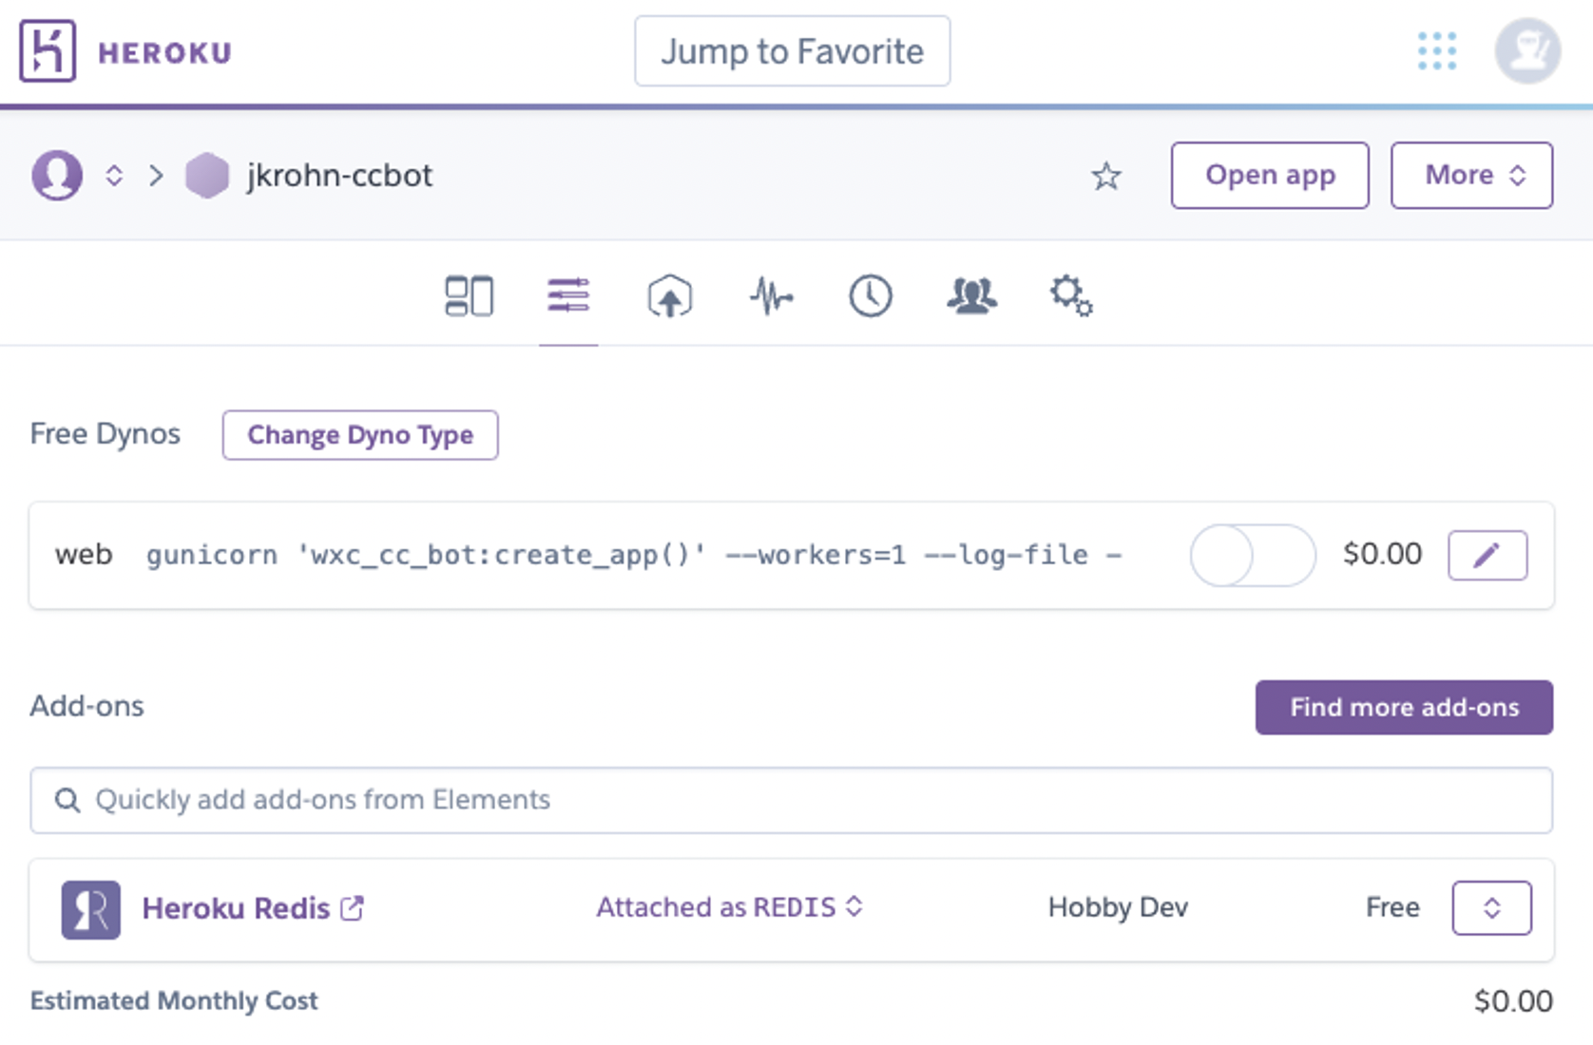The width and height of the screenshot is (1593, 1045).
Task: Click the Free price in Redis row
Action: pos(1392,907)
